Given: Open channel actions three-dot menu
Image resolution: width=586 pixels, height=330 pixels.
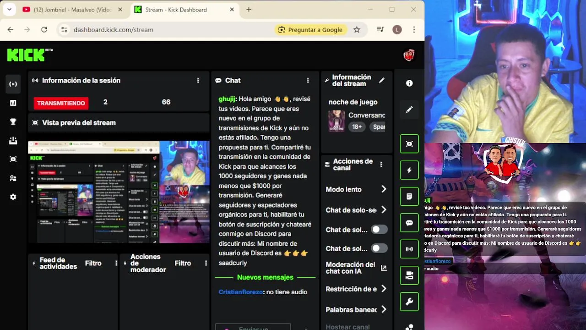Looking at the screenshot, I should click(x=381, y=165).
